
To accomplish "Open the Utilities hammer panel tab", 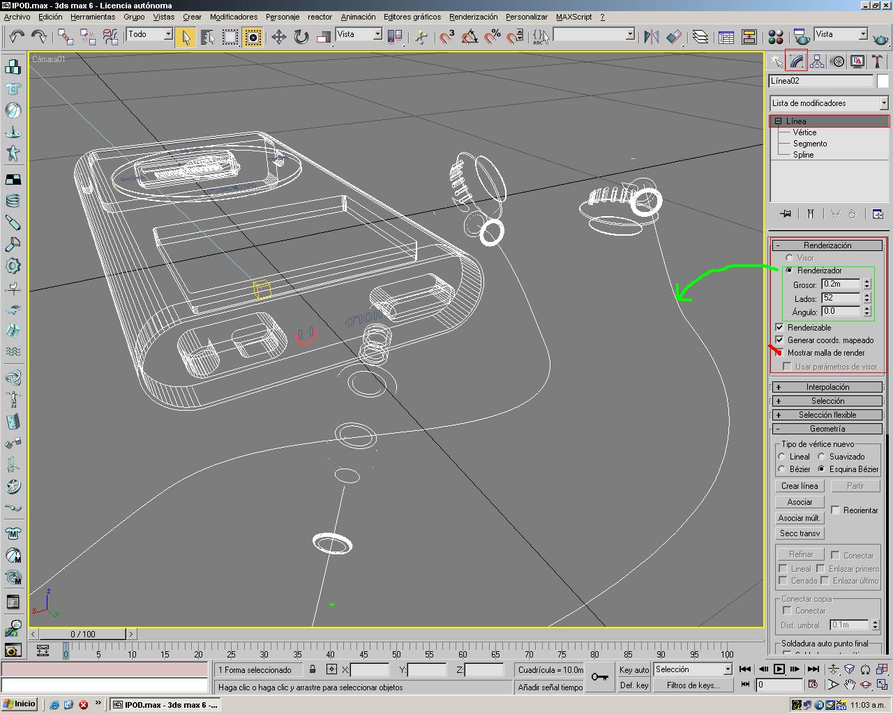I will point(878,62).
